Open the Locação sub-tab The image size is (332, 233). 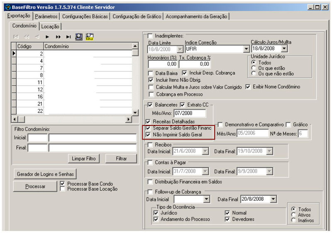(50, 27)
